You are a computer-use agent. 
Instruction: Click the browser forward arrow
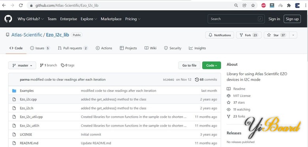pos(12,5)
